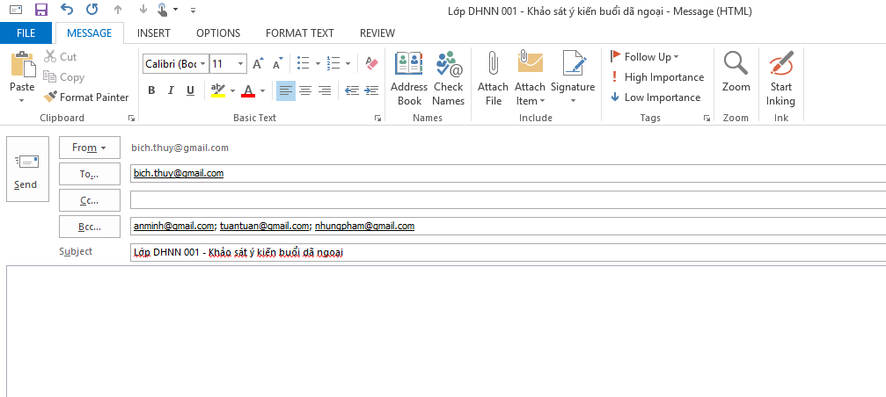Viewport: 886px width, 397px height.
Task: Apply the red font color swatch
Action: coord(247,90)
